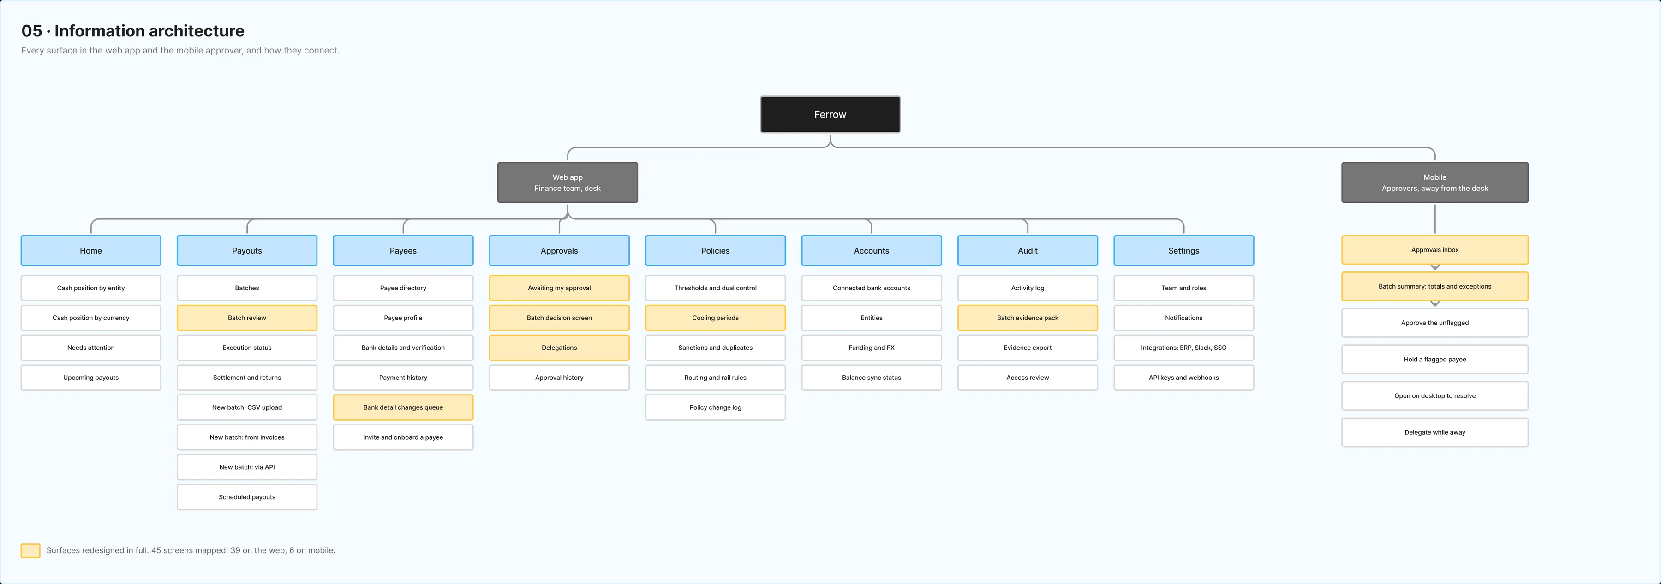This screenshot has height=584, width=1661.
Task: Select Integrations: ERP, Slack, SSO
Action: point(1184,348)
